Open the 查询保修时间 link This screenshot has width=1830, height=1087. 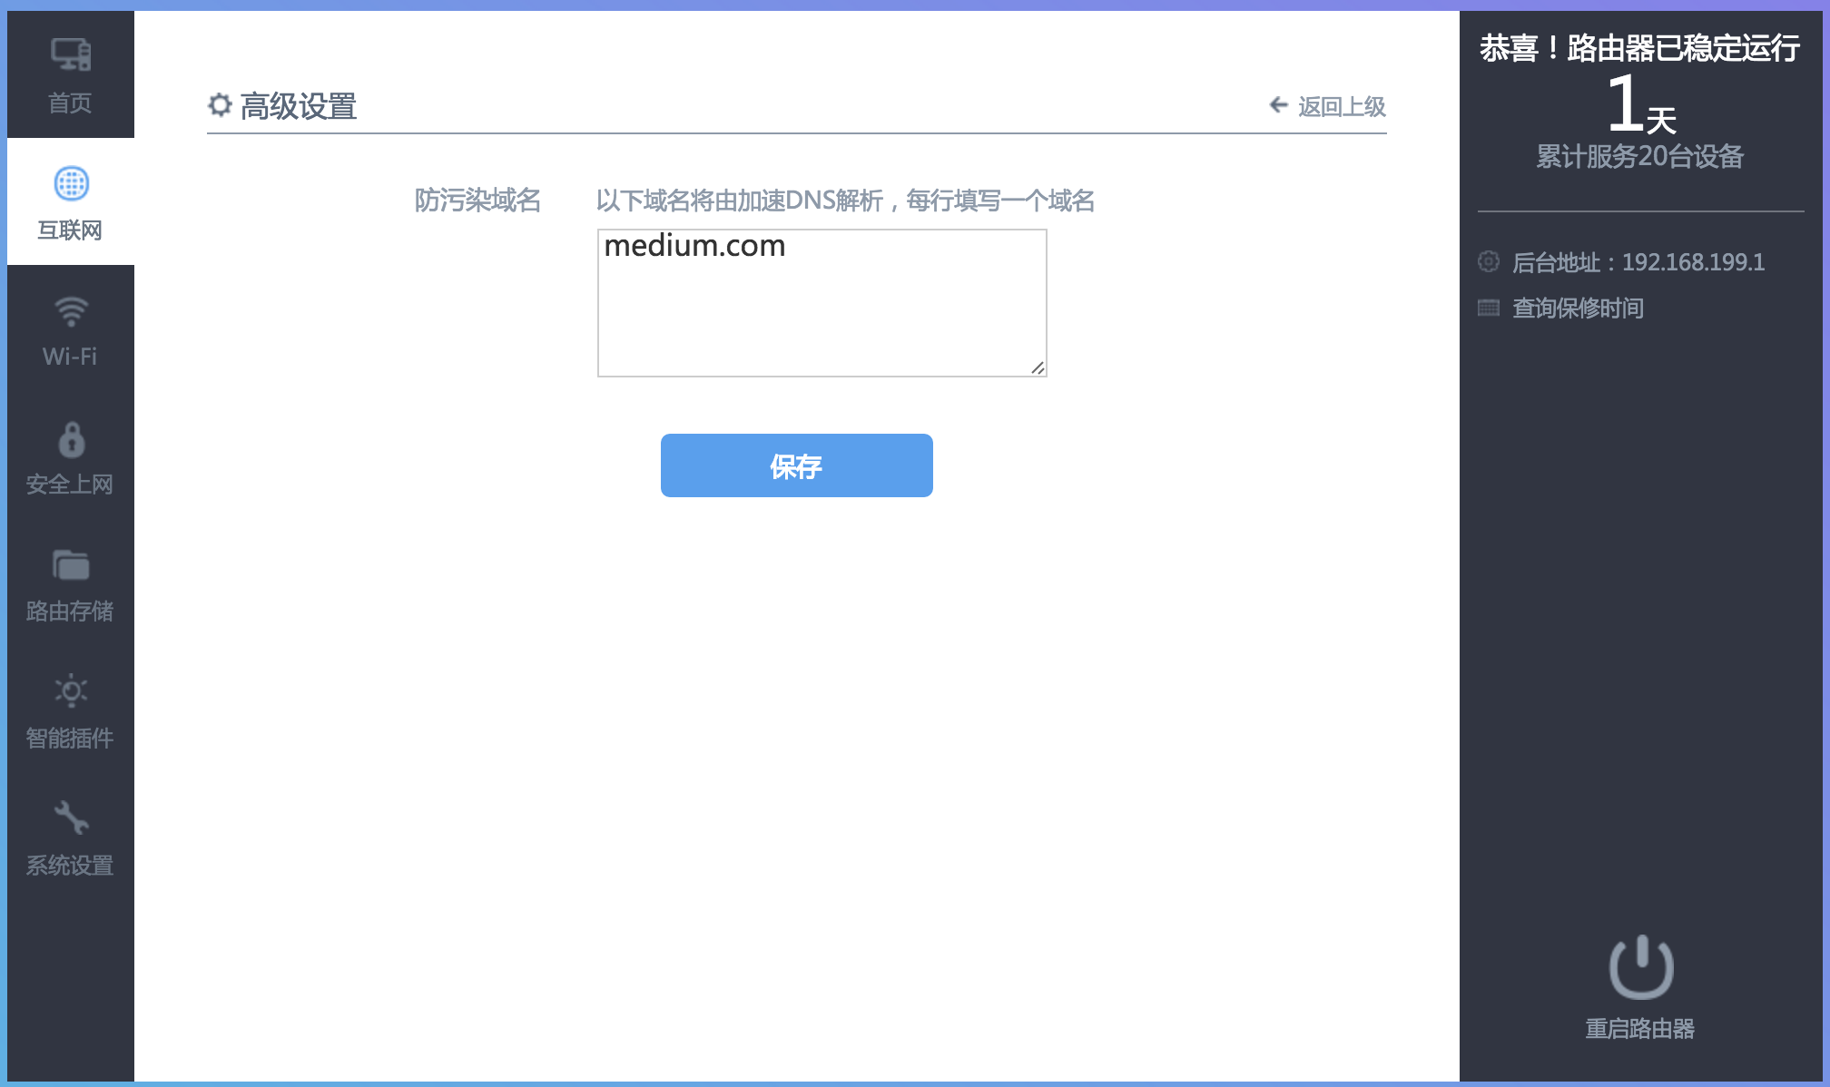click(x=1578, y=308)
